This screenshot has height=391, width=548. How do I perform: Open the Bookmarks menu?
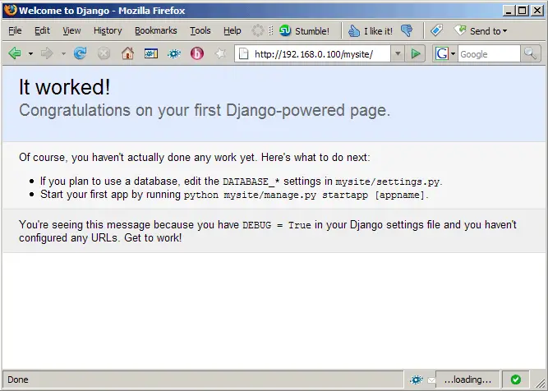pos(156,30)
